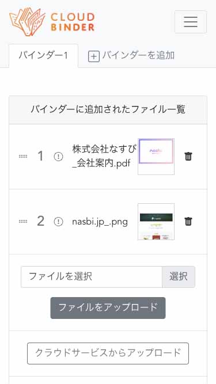Grab the drag handle of file 1
216x384 pixels.
(23, 157)
